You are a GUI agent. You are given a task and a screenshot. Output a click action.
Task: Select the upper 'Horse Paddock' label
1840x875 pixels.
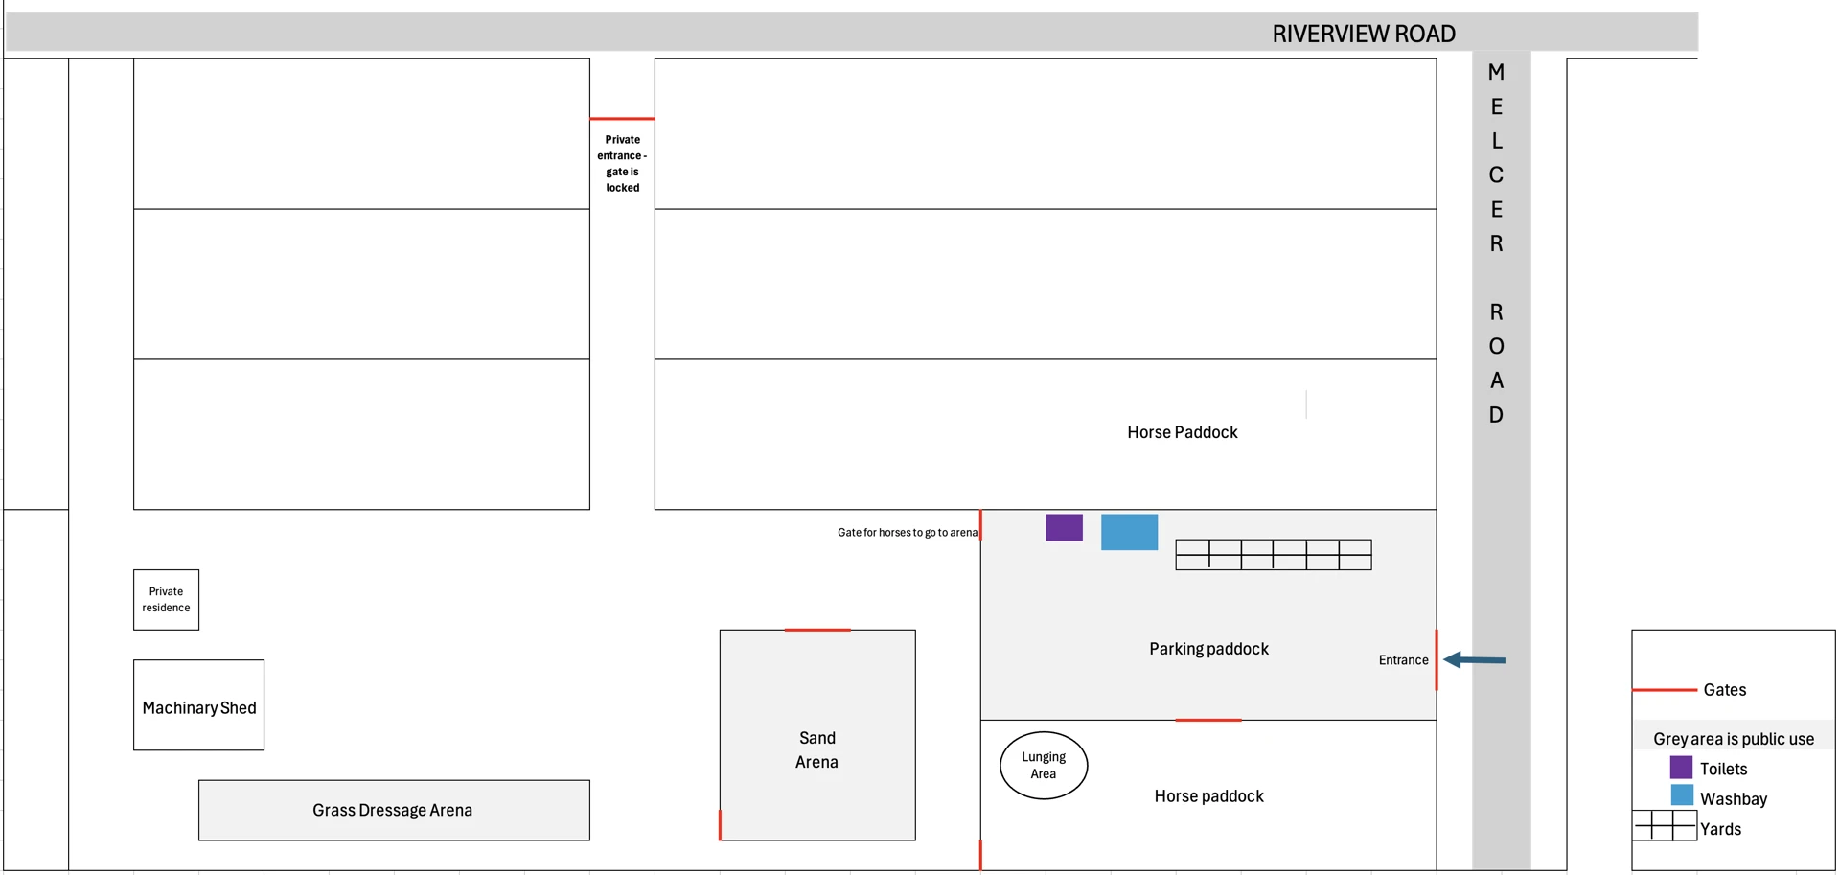point(1182,432)
